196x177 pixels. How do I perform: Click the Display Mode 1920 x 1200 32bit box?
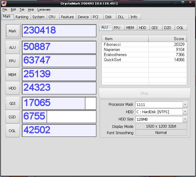[161, 126]
